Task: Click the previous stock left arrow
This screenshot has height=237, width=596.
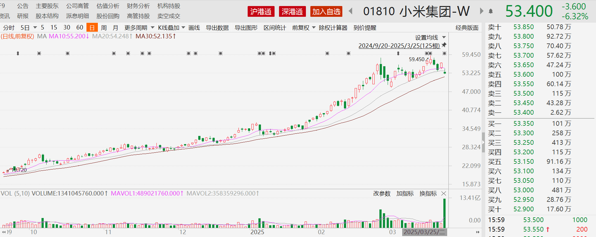Action: [351, 11]
